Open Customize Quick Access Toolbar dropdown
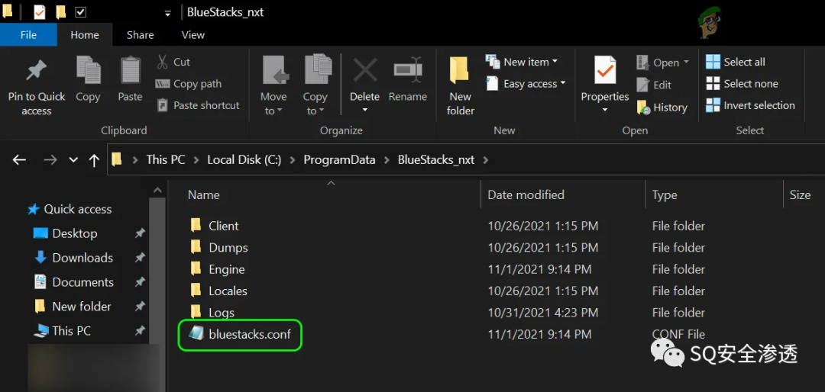 click(167, 13)
